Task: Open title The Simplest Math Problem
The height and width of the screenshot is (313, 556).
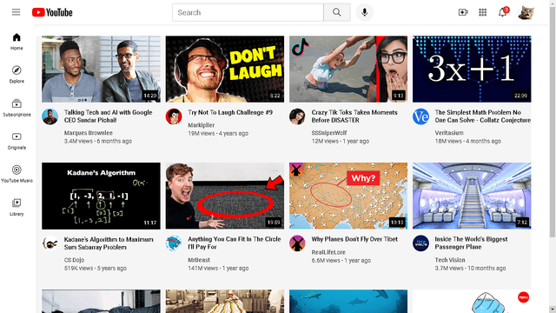Action: (483, 116)
